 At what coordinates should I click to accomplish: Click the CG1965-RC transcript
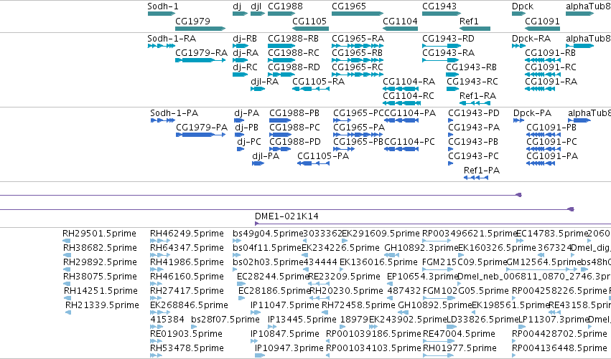tap(358, 75)
